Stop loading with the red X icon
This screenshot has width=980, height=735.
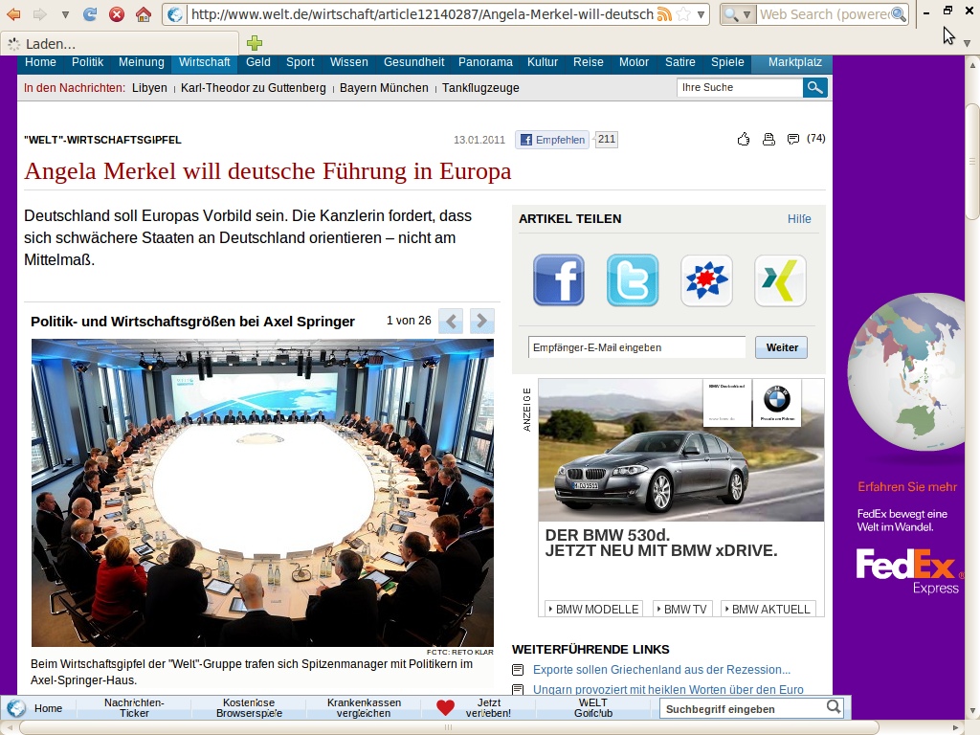[117, 13]
